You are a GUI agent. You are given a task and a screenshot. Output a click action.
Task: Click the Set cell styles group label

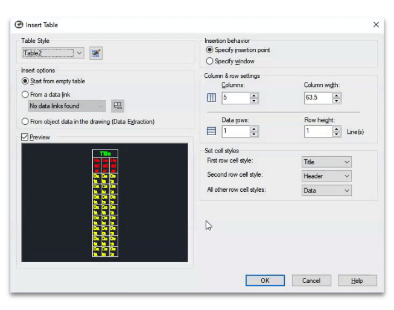pyautogui.click(x=221, y=151)
